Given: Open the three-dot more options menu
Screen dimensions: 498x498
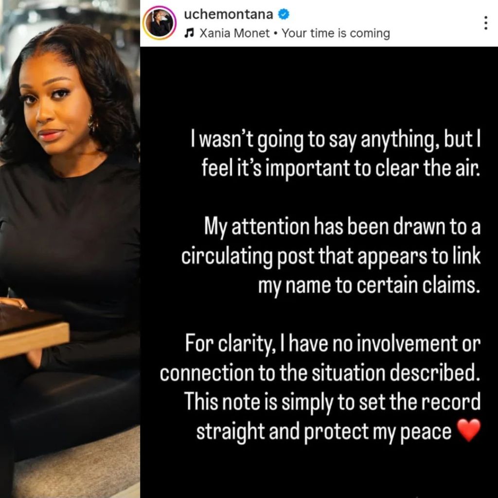Looking at the screenshot, I should [x=485, y=23].
